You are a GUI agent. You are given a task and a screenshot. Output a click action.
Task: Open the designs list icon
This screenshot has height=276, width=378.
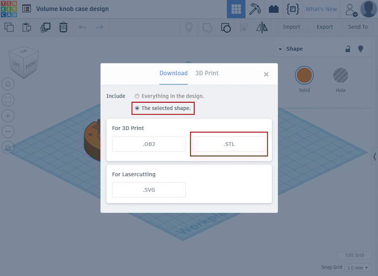(26, 9)
